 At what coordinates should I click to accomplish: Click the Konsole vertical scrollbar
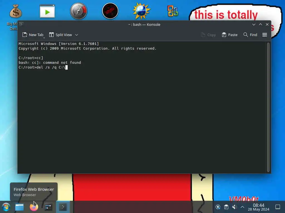(x=268, y=107)
